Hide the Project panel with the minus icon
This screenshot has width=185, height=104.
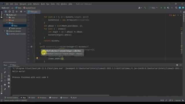(x=25, y=12)
